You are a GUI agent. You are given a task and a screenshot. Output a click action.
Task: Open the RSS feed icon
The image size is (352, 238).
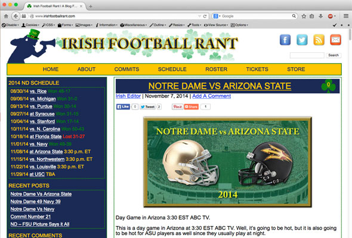(319, 40)
